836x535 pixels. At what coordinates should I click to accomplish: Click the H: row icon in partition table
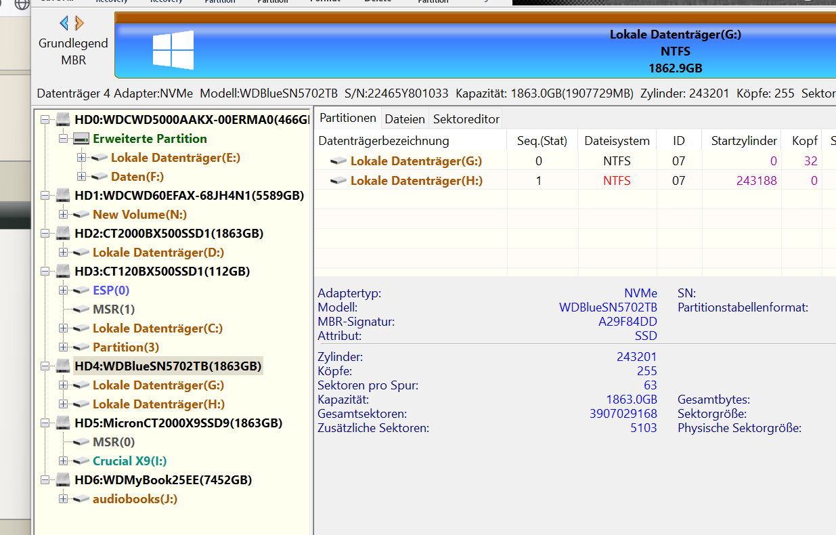pyautogui.click(x=338, y=181)
